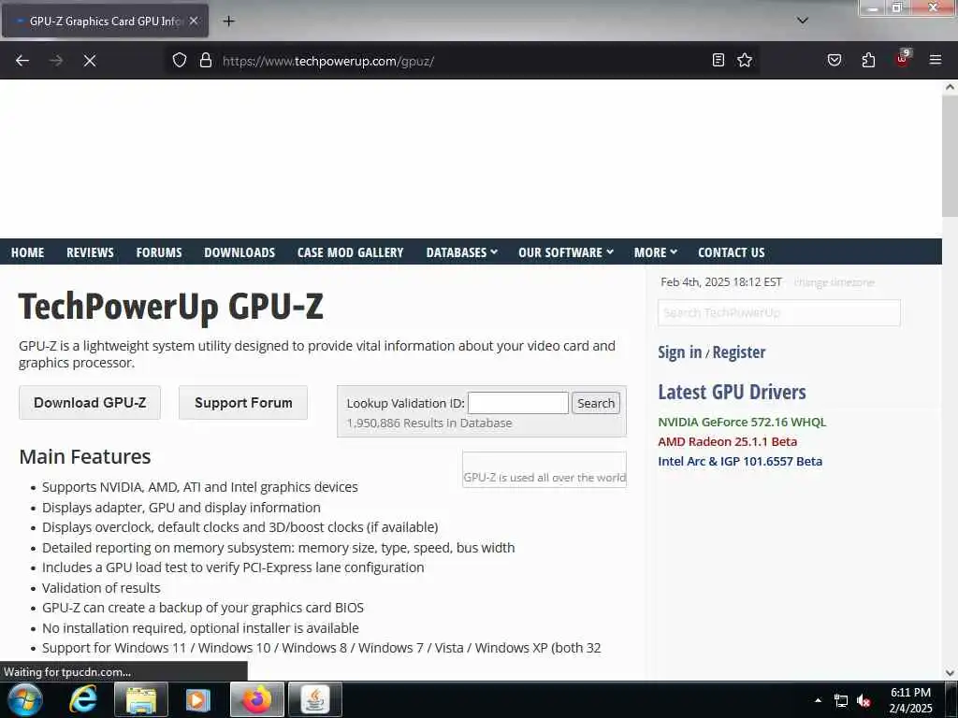The width and height of the screenshot is (958, 718).
Task: Click 'Latest GPU Drivers' heading
Action: [732, 392]
